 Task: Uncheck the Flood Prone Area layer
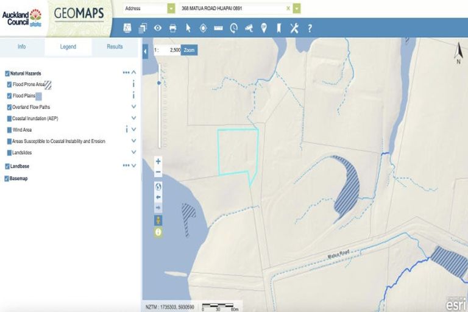9,85
